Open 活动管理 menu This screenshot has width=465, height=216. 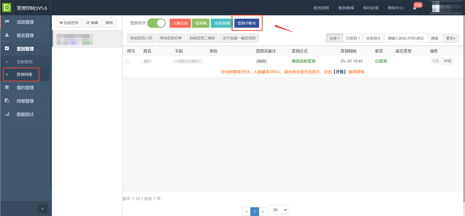pos(25,22)
